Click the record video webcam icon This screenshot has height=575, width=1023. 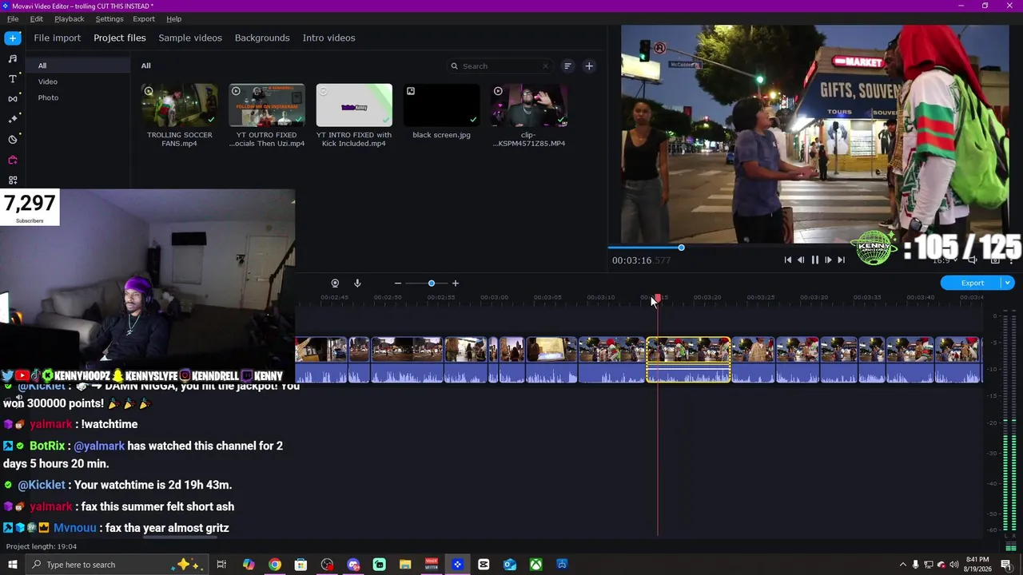click(335, 283)
